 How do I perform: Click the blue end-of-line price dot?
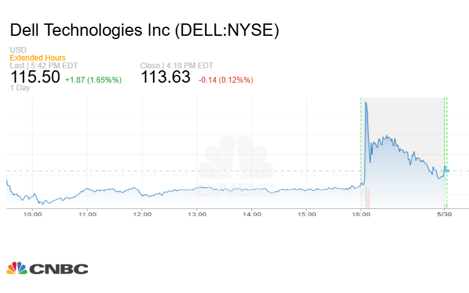447,171
